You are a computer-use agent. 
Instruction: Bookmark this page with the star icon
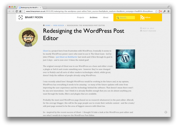pyautogui.click(x=156, y=11)
